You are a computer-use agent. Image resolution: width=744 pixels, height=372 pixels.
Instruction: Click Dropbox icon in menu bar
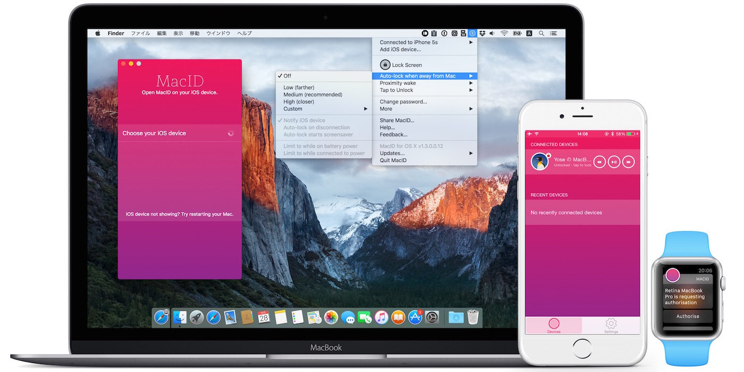click(483, 33)
